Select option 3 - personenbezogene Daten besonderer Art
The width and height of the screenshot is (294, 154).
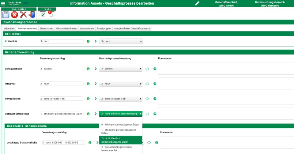121,149
